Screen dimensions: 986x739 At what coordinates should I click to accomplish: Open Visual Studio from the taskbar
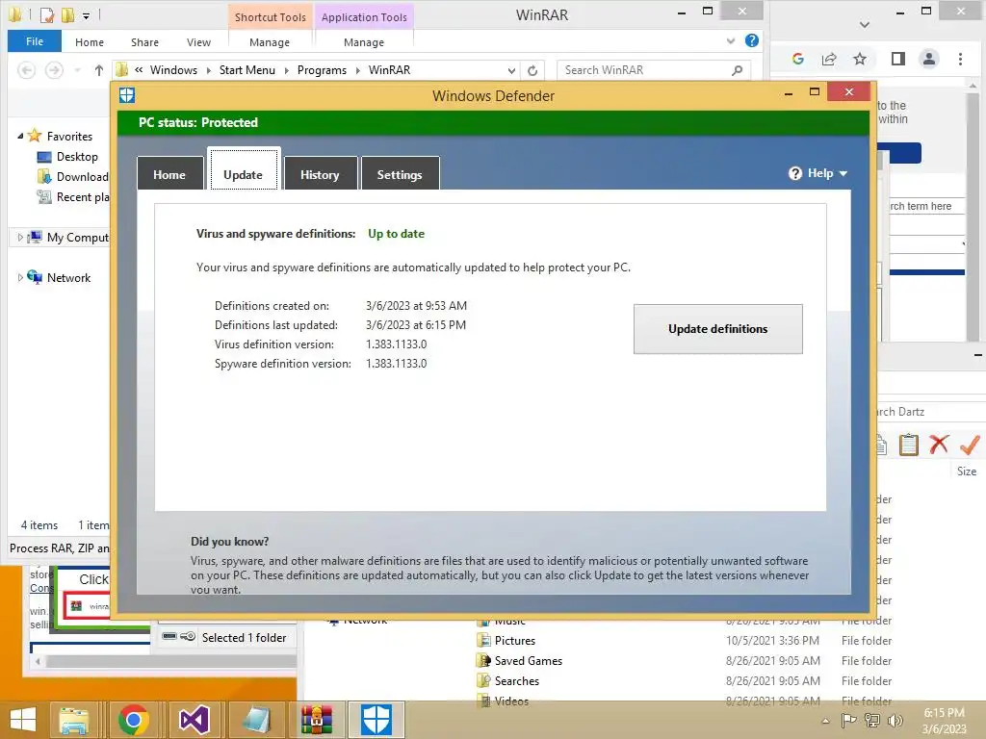click(195, 720)
